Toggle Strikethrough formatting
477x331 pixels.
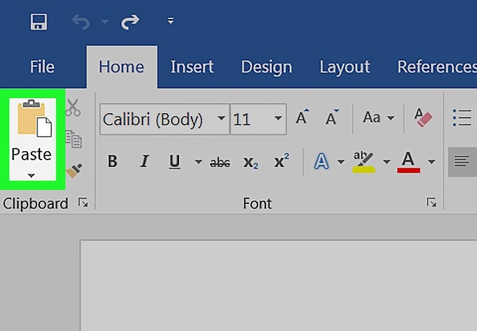pyautogui.click(x=219, y=162)
